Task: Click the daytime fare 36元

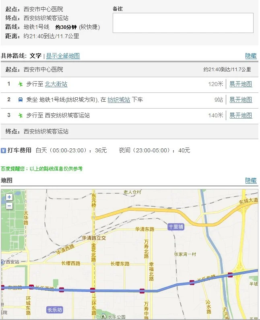Action: coord(101,150)
